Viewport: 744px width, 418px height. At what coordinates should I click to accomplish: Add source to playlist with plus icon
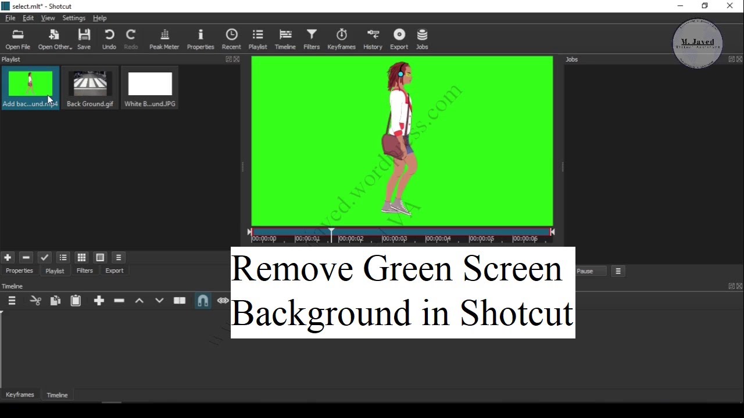click(x=8, y=258)
